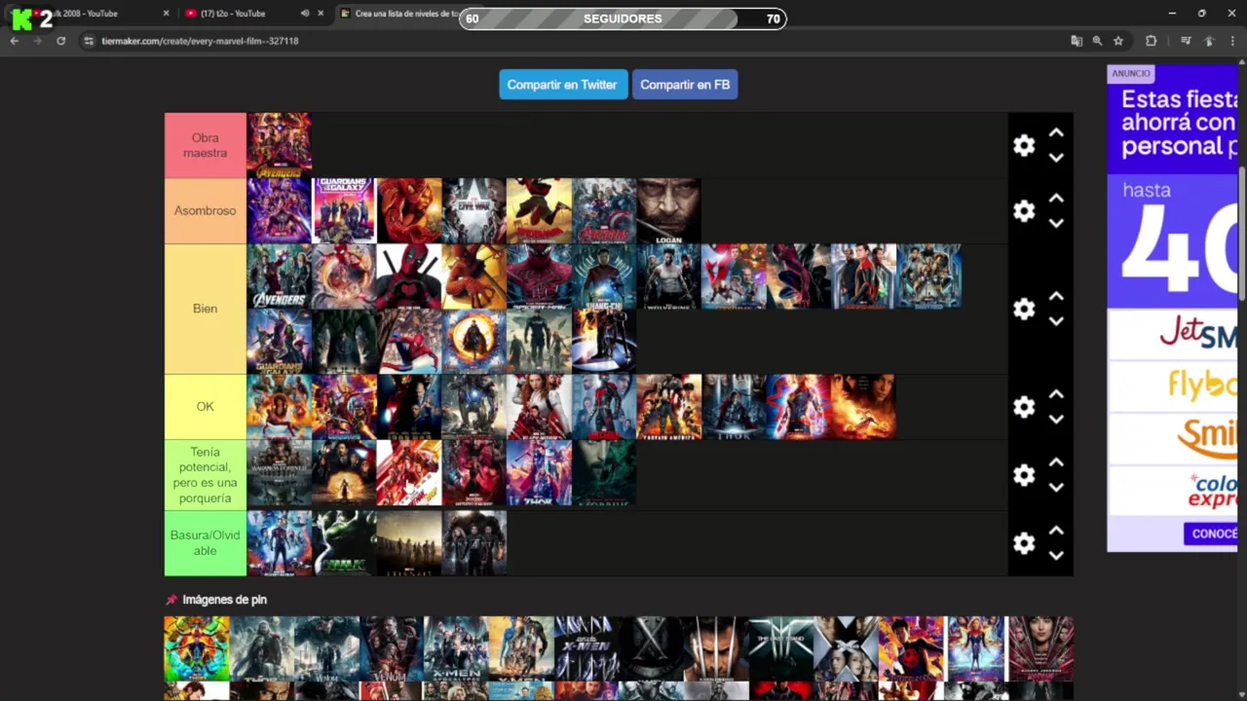Image resolution: width=1247 pixels, height=701 pixels.
Task: Click the Tenía potencial tier label
Action: pyautogui.click(x=205, y=475)
